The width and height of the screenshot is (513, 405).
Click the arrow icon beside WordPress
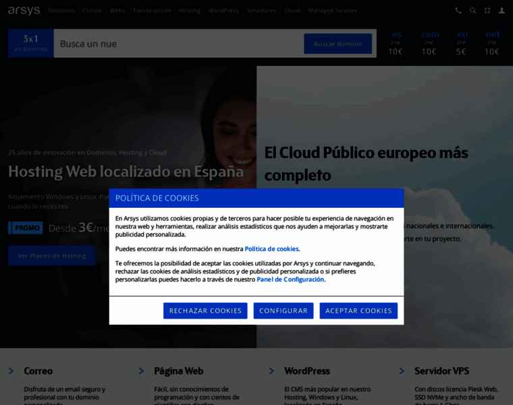tap(271, 371)
